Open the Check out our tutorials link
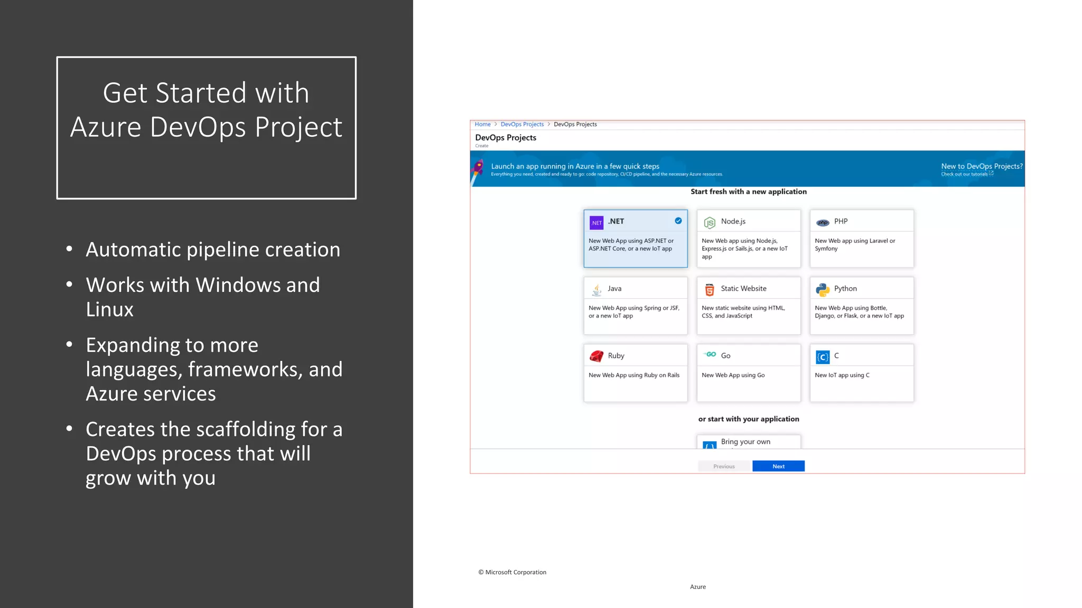The height and width of the screenshot is (608, 1082). [x=964, y=174]
